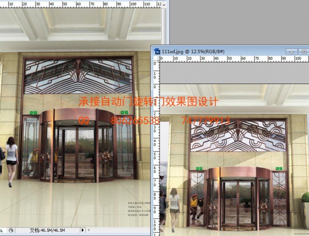
Task: Click the horizontal ruler of the left document window
Action: point(81,4)
